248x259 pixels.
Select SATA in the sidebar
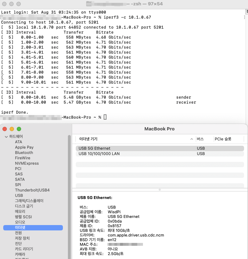pos(20,179)
